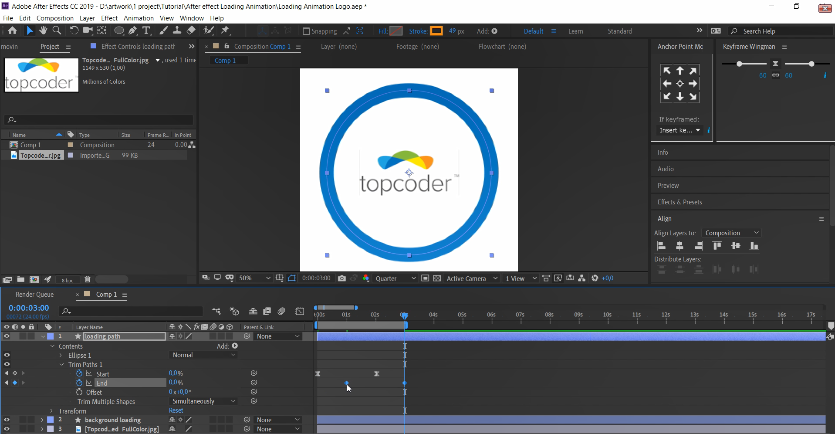Click align left edges icon
The height and width of the screenshot is (434, 835).
[661, 246]
